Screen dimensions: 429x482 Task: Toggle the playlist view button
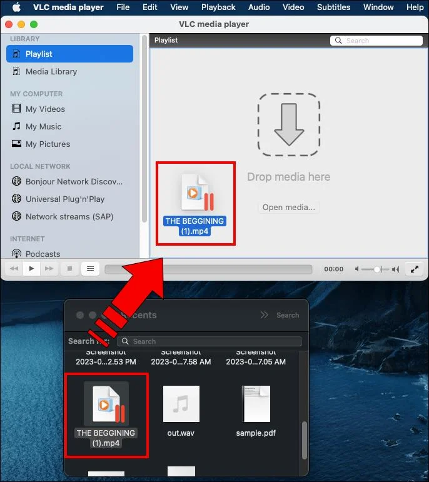pos(90,269)
